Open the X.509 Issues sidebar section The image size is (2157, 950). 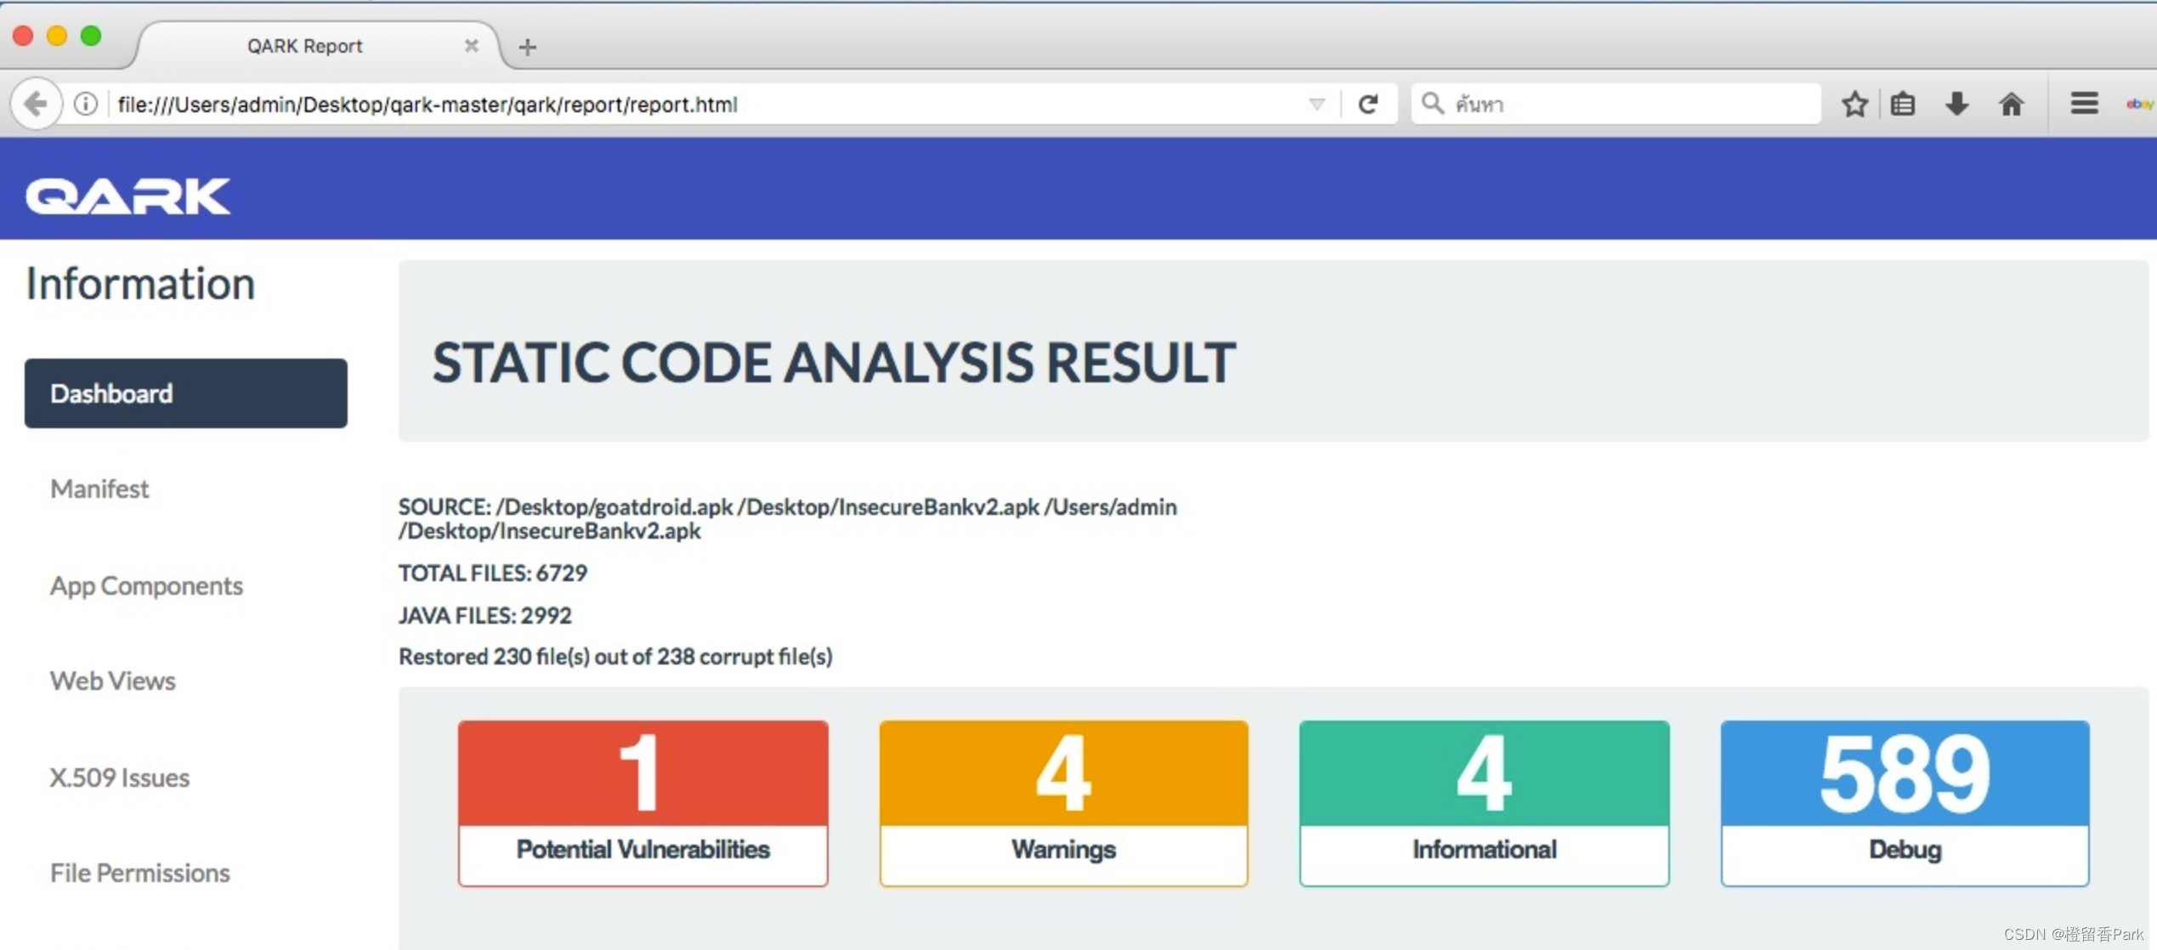tap(120, 778)
